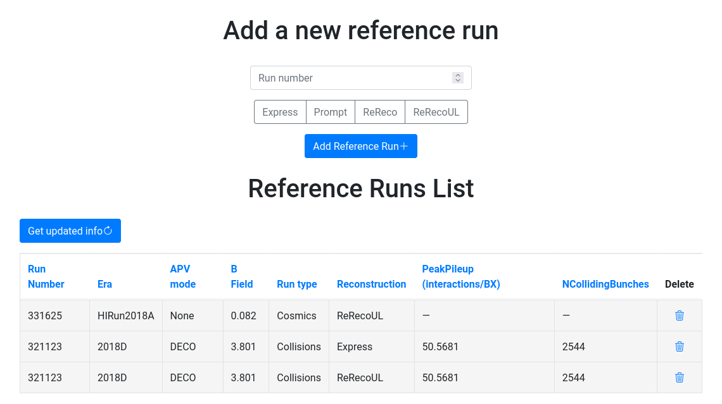
Task: Select the ReRecoUL reconstruction toggle
Action: (x=436, y=112)
